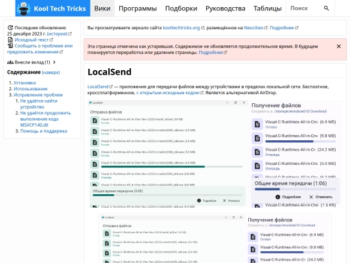The image size is (350, 263).
Task: Open the Таблицы navigation tab
Action: (x=268, y=8)
